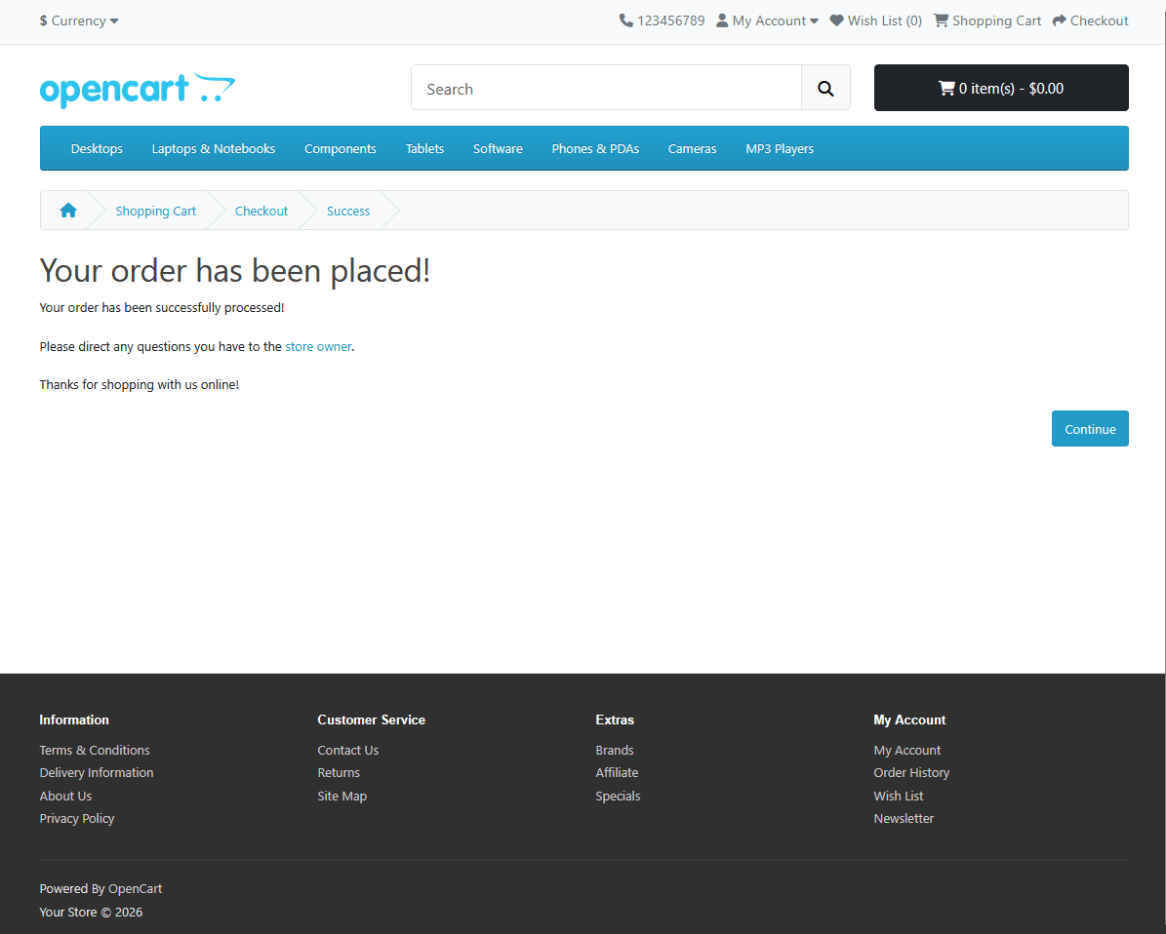Open About Us footer link

(x=65, y=796)
